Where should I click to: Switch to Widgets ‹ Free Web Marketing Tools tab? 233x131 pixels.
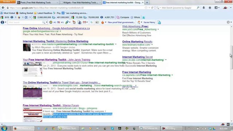click(81, 3)
